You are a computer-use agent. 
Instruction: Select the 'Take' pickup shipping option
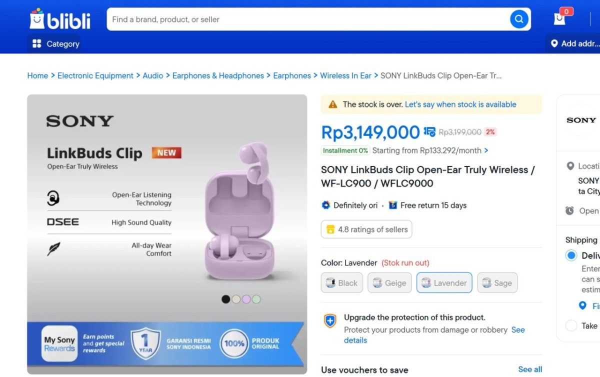(570, 325)
